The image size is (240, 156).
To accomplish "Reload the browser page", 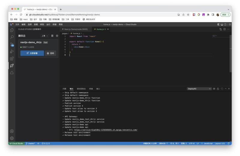I will [21, 14].
